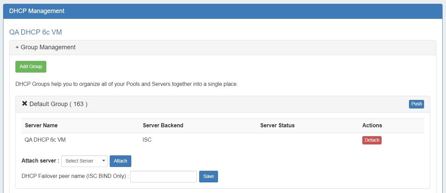Click the Default Group ( 163 ) heading
The height and width of the screenshot is (193, 446).
(58, 104)
